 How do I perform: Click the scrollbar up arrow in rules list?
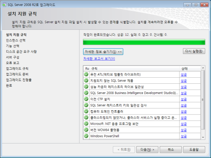[203, 68]
